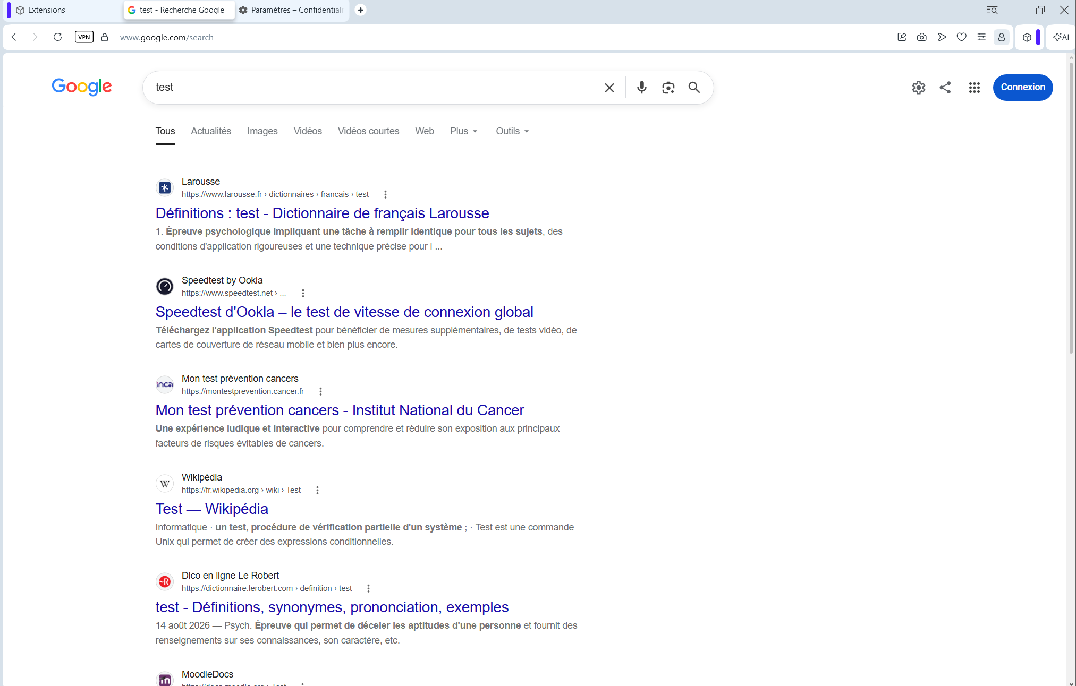Open Google quick settings gear icon
1076x686 pixels.
point(918,88)
